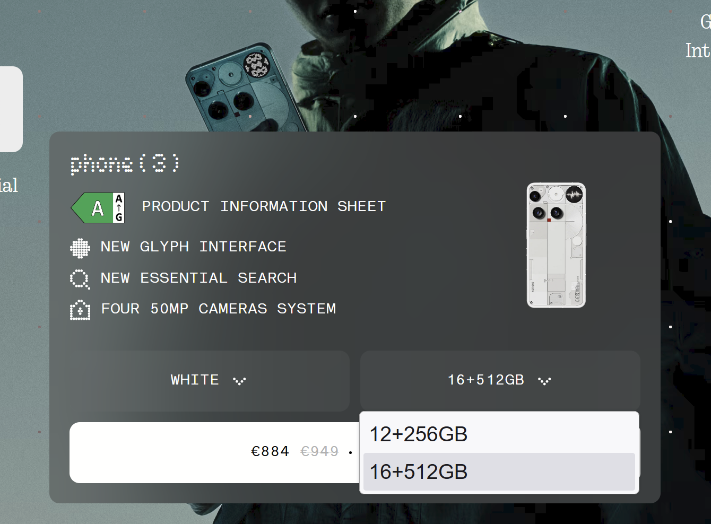Click the Glyph Interface dotted icon
Image resolution: width=711 pixels, height=524 pixels.
click(x=80, y=248)
